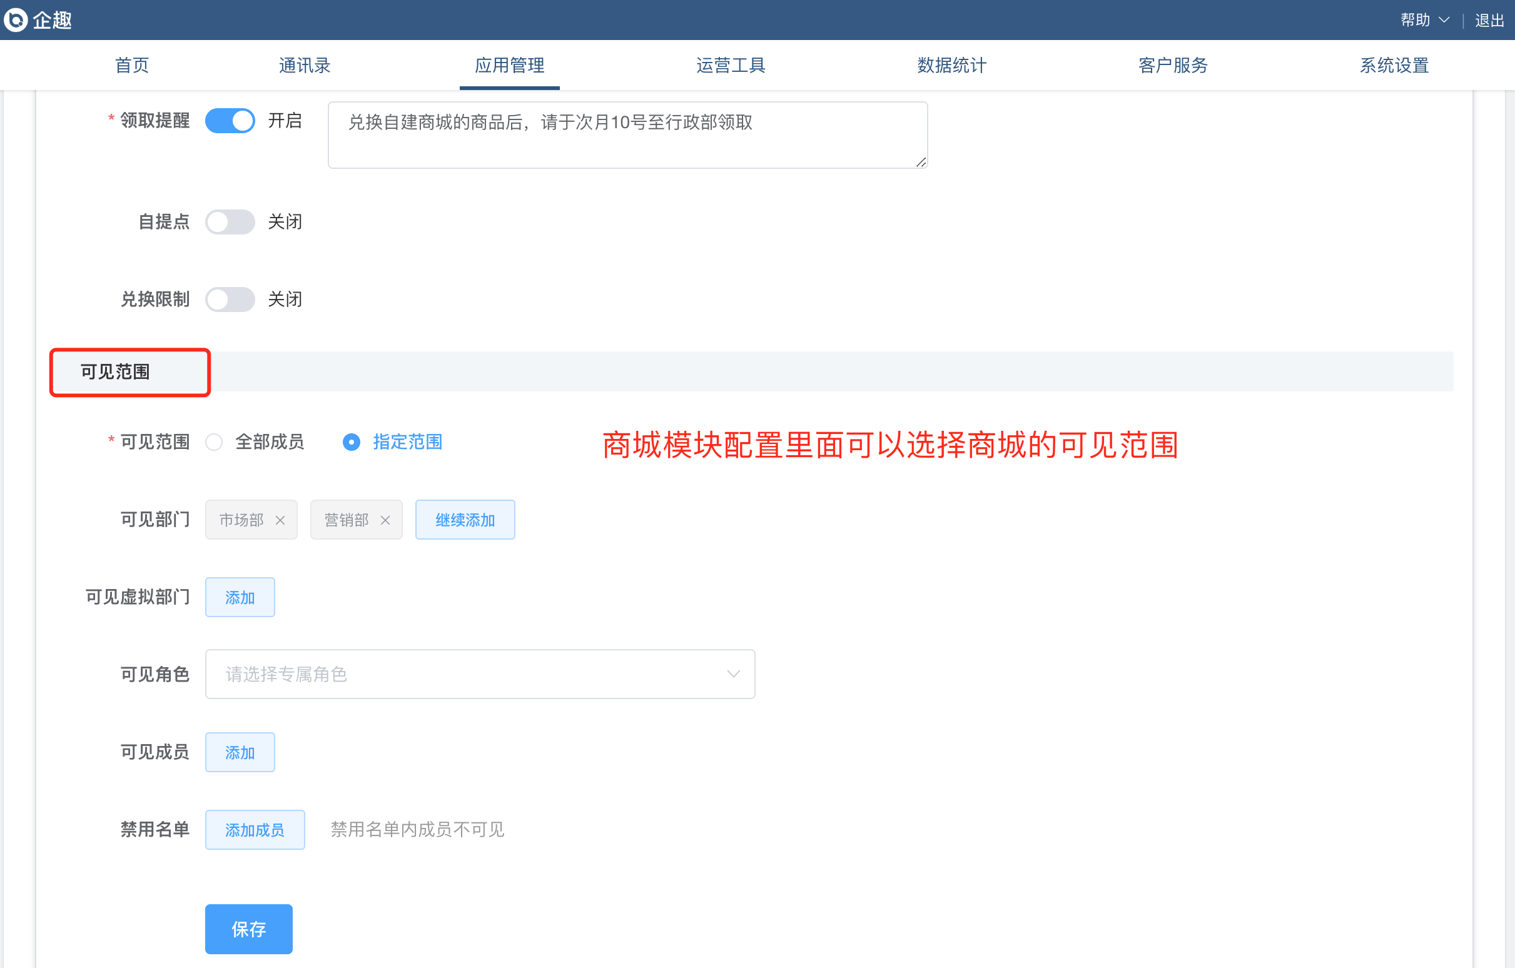Enable the 自提点 switch
The image size is (1515, 968).
pos(230,222)
